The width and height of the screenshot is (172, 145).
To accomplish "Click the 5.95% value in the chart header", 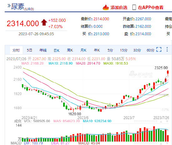I will coord(131,59).
